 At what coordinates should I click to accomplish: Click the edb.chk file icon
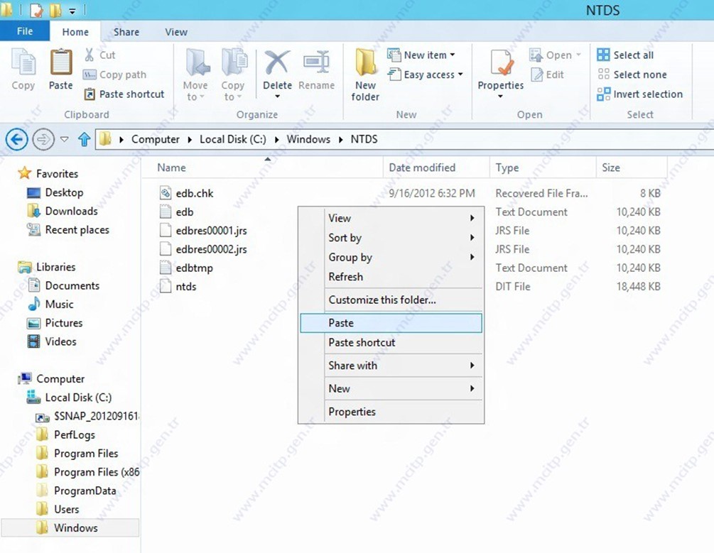coord(166,193)
